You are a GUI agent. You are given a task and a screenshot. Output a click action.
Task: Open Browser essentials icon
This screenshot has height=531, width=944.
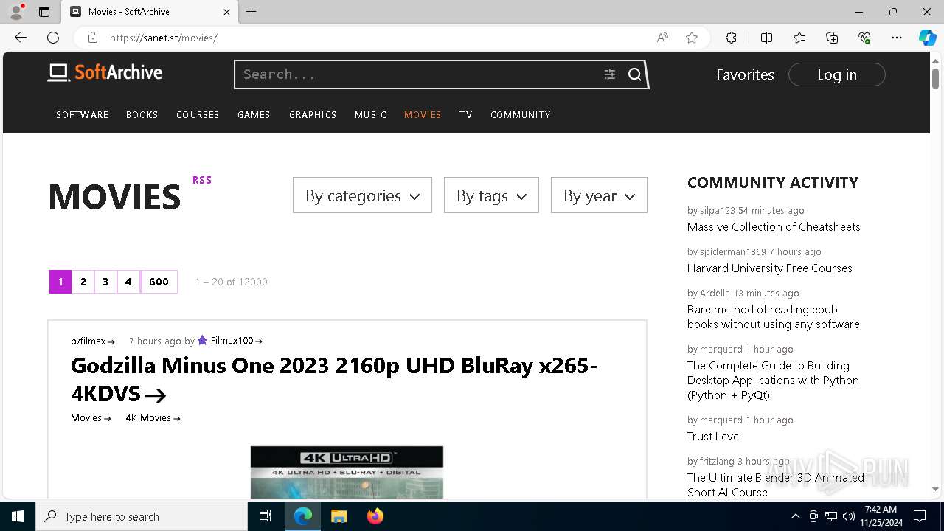pos(864,38)
